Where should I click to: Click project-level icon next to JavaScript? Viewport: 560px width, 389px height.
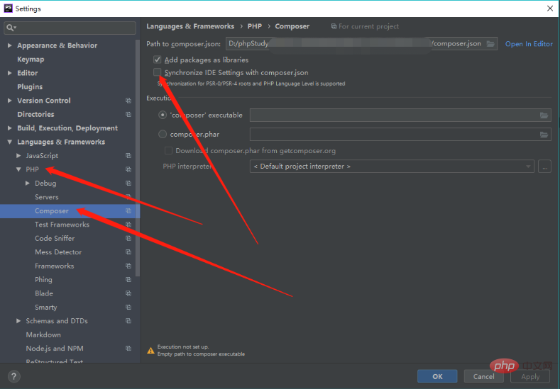[x=128, y=156]
